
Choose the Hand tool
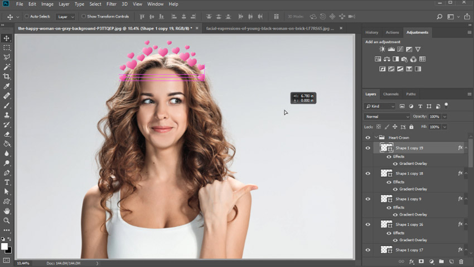[x=7, y=211]
